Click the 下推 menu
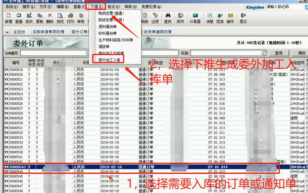308x193 pixels. (x=96, y=7)
